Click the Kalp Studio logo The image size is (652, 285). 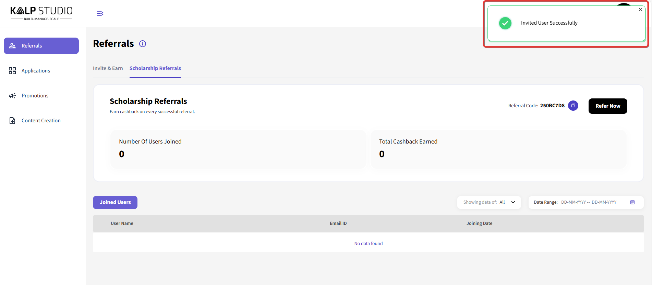coord(41,13)
